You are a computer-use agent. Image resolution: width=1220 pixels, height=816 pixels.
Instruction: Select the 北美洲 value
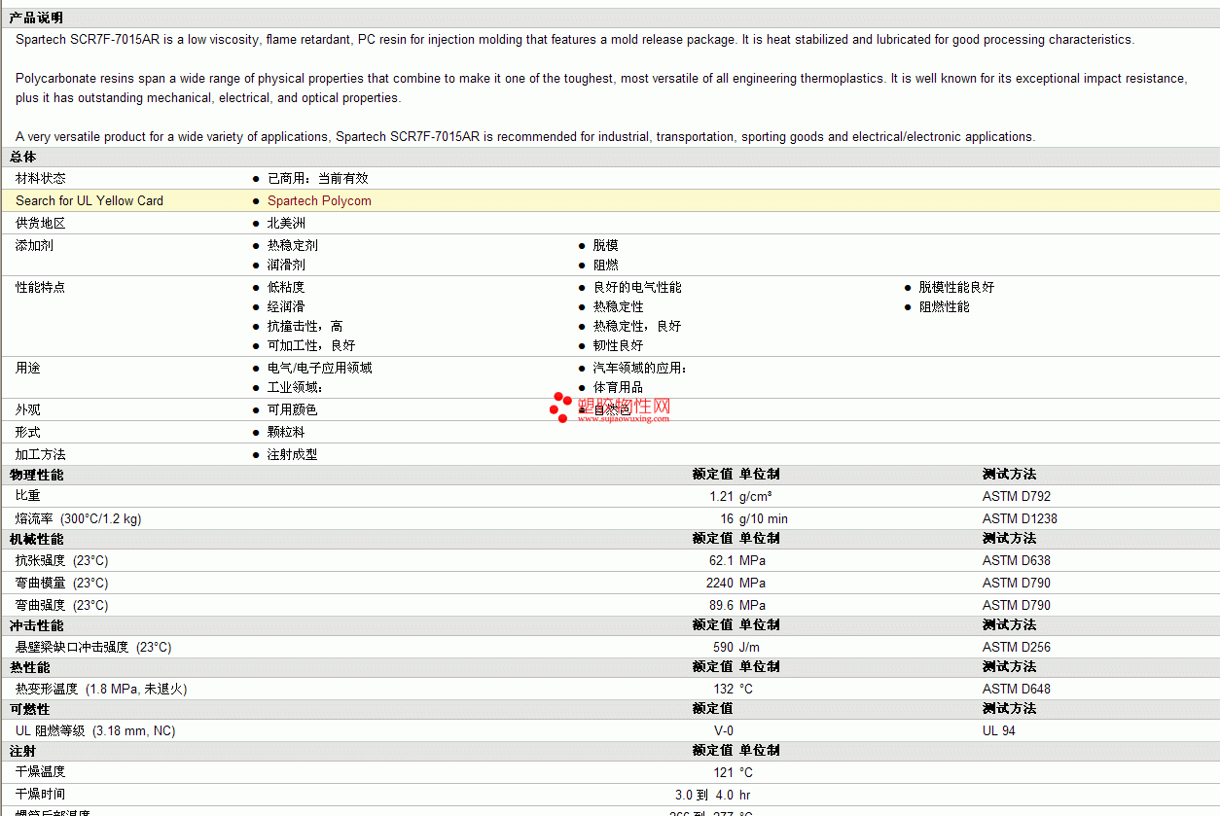[x=286, y=223]
